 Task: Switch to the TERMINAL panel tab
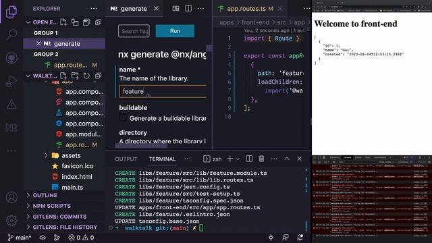point(162,159)
